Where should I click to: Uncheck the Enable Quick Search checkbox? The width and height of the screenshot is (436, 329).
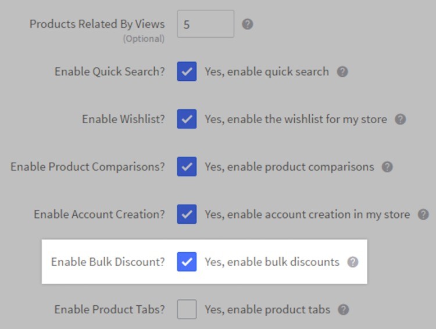[x=187, y=72]
